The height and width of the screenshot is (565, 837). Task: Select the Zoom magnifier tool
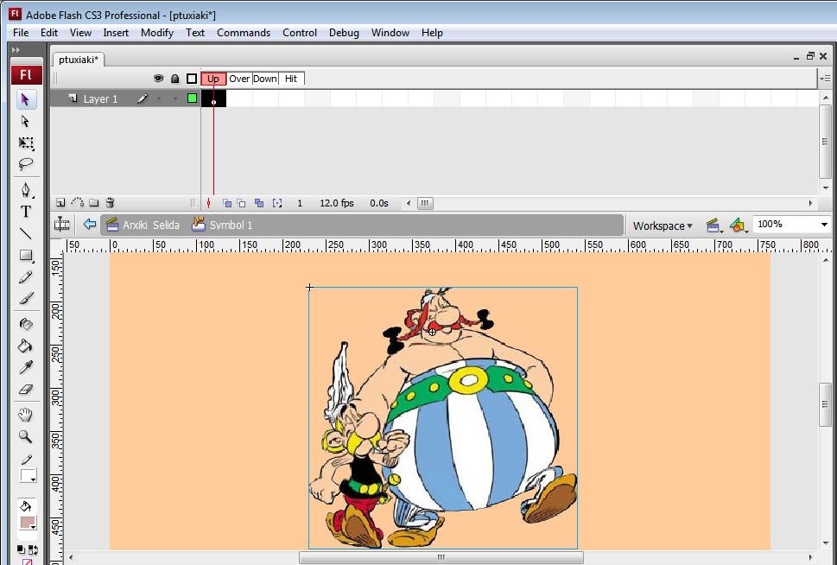coord(25,437)
